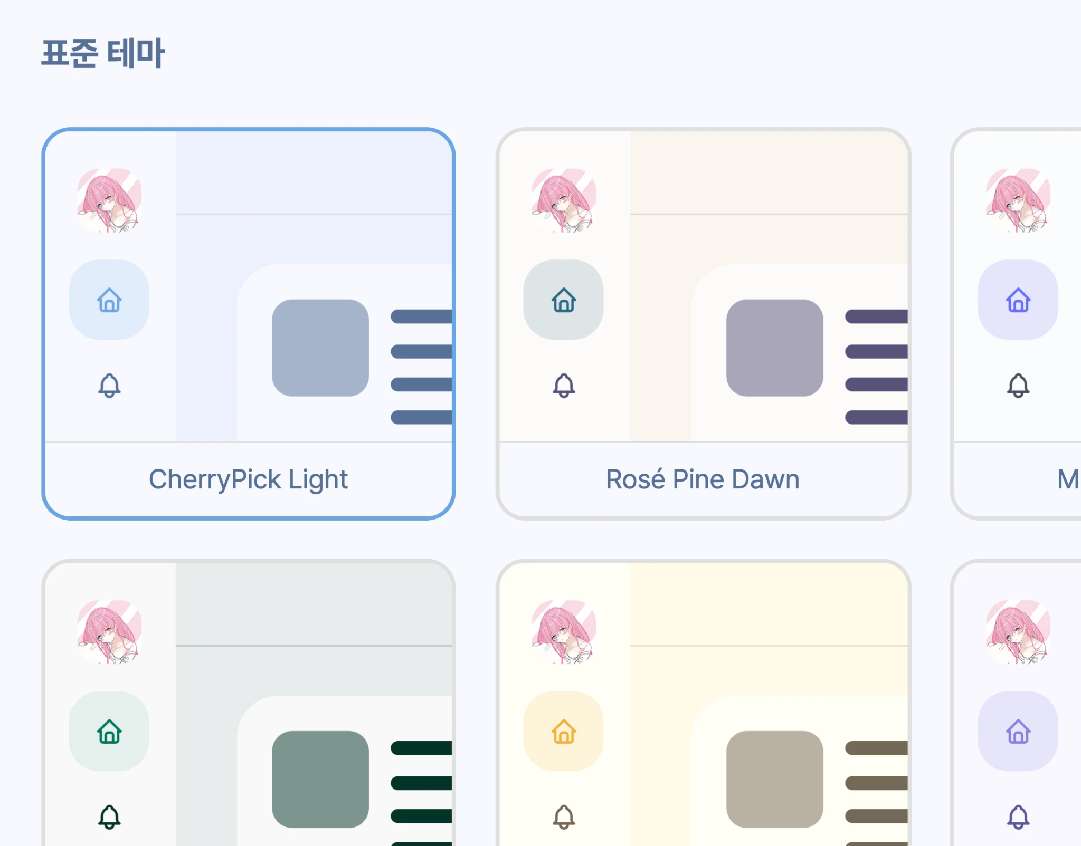The height and width of the screenshot is (846, 1081).
Task: Click the avatar in the green theme preview
Action: [109, 632]
